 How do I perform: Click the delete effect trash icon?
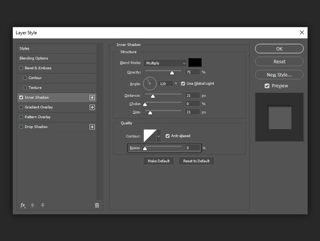point(97,205)
